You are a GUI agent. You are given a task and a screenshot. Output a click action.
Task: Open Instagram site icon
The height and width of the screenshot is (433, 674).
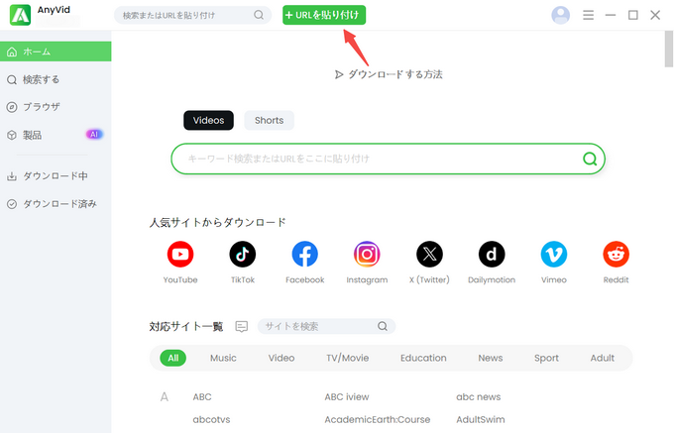click(367, 254)
